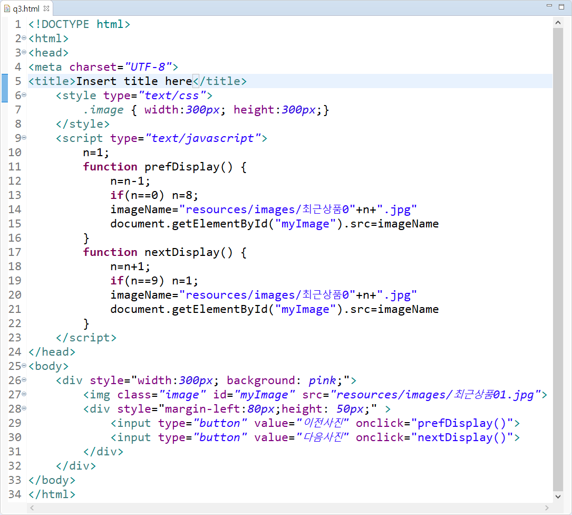This screenshot has width=572, height=515.
Task: Click the "UTF-8" charset value
Action: click(148, 67)
